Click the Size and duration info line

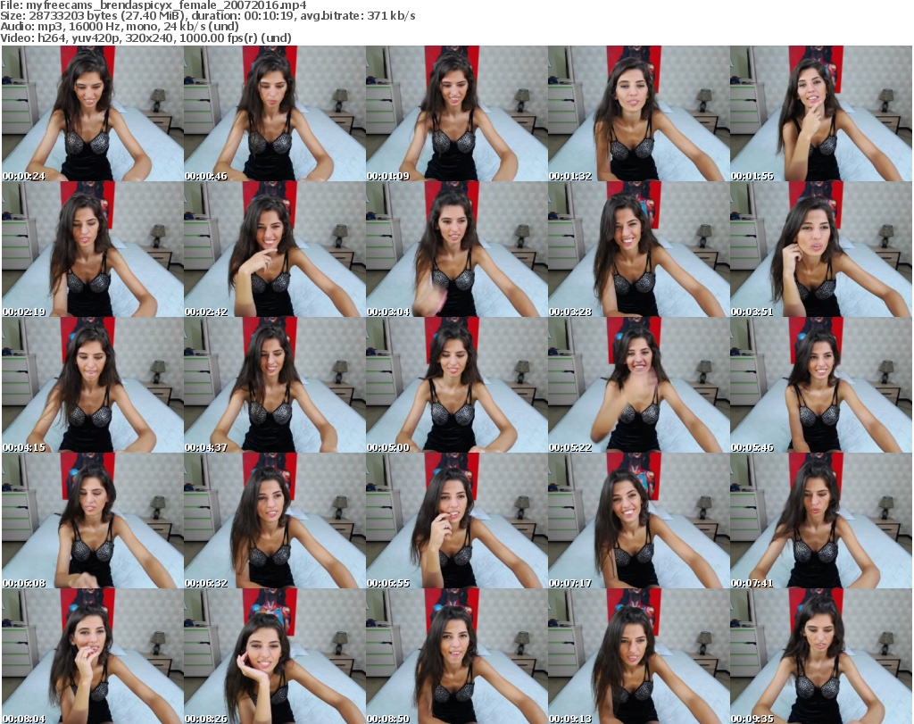(207, 16)
